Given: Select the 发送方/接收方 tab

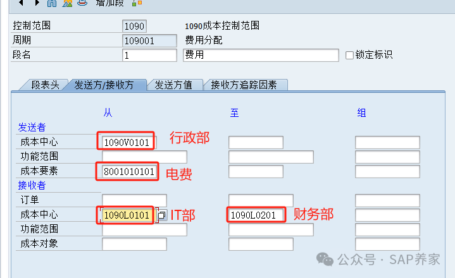Looking at the screenshot, I should pos(104,85).
